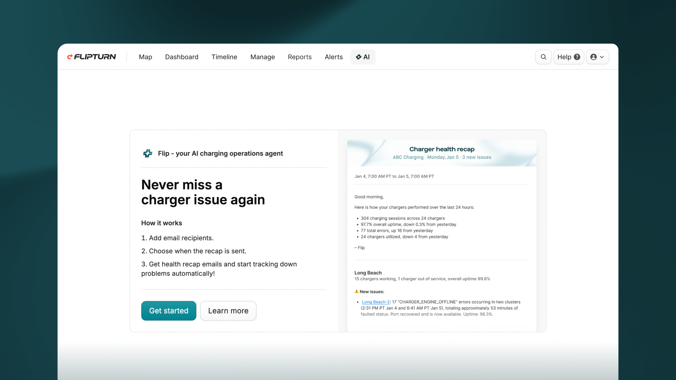Go to the Timeline tab
This screenshot has height=380, width=676.
224,57
